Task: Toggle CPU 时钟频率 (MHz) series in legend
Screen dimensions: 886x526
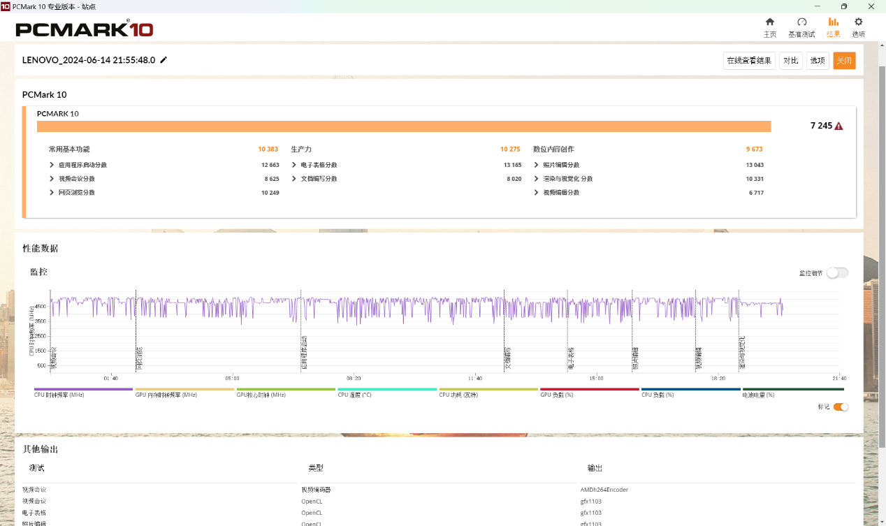Action: click(83, 392)
